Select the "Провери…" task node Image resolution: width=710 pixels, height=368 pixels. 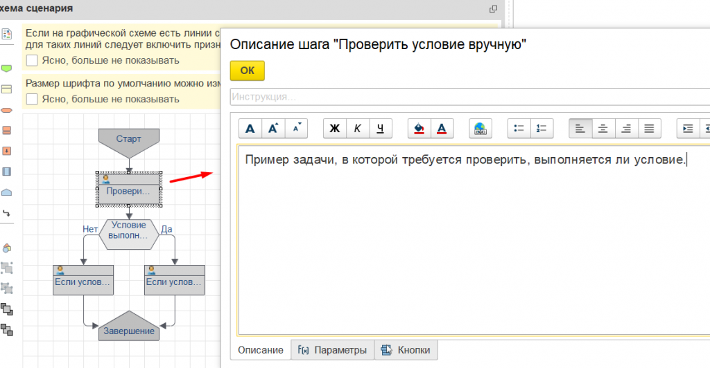[129, 190]
